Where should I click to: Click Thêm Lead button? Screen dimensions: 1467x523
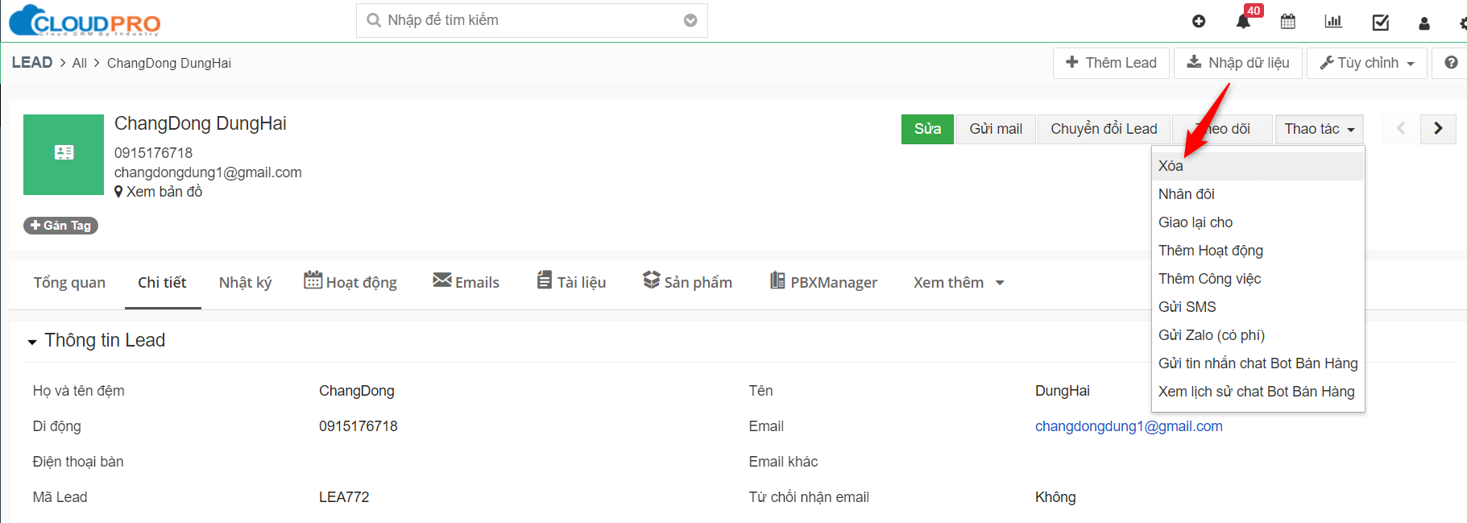[1111, 63]
